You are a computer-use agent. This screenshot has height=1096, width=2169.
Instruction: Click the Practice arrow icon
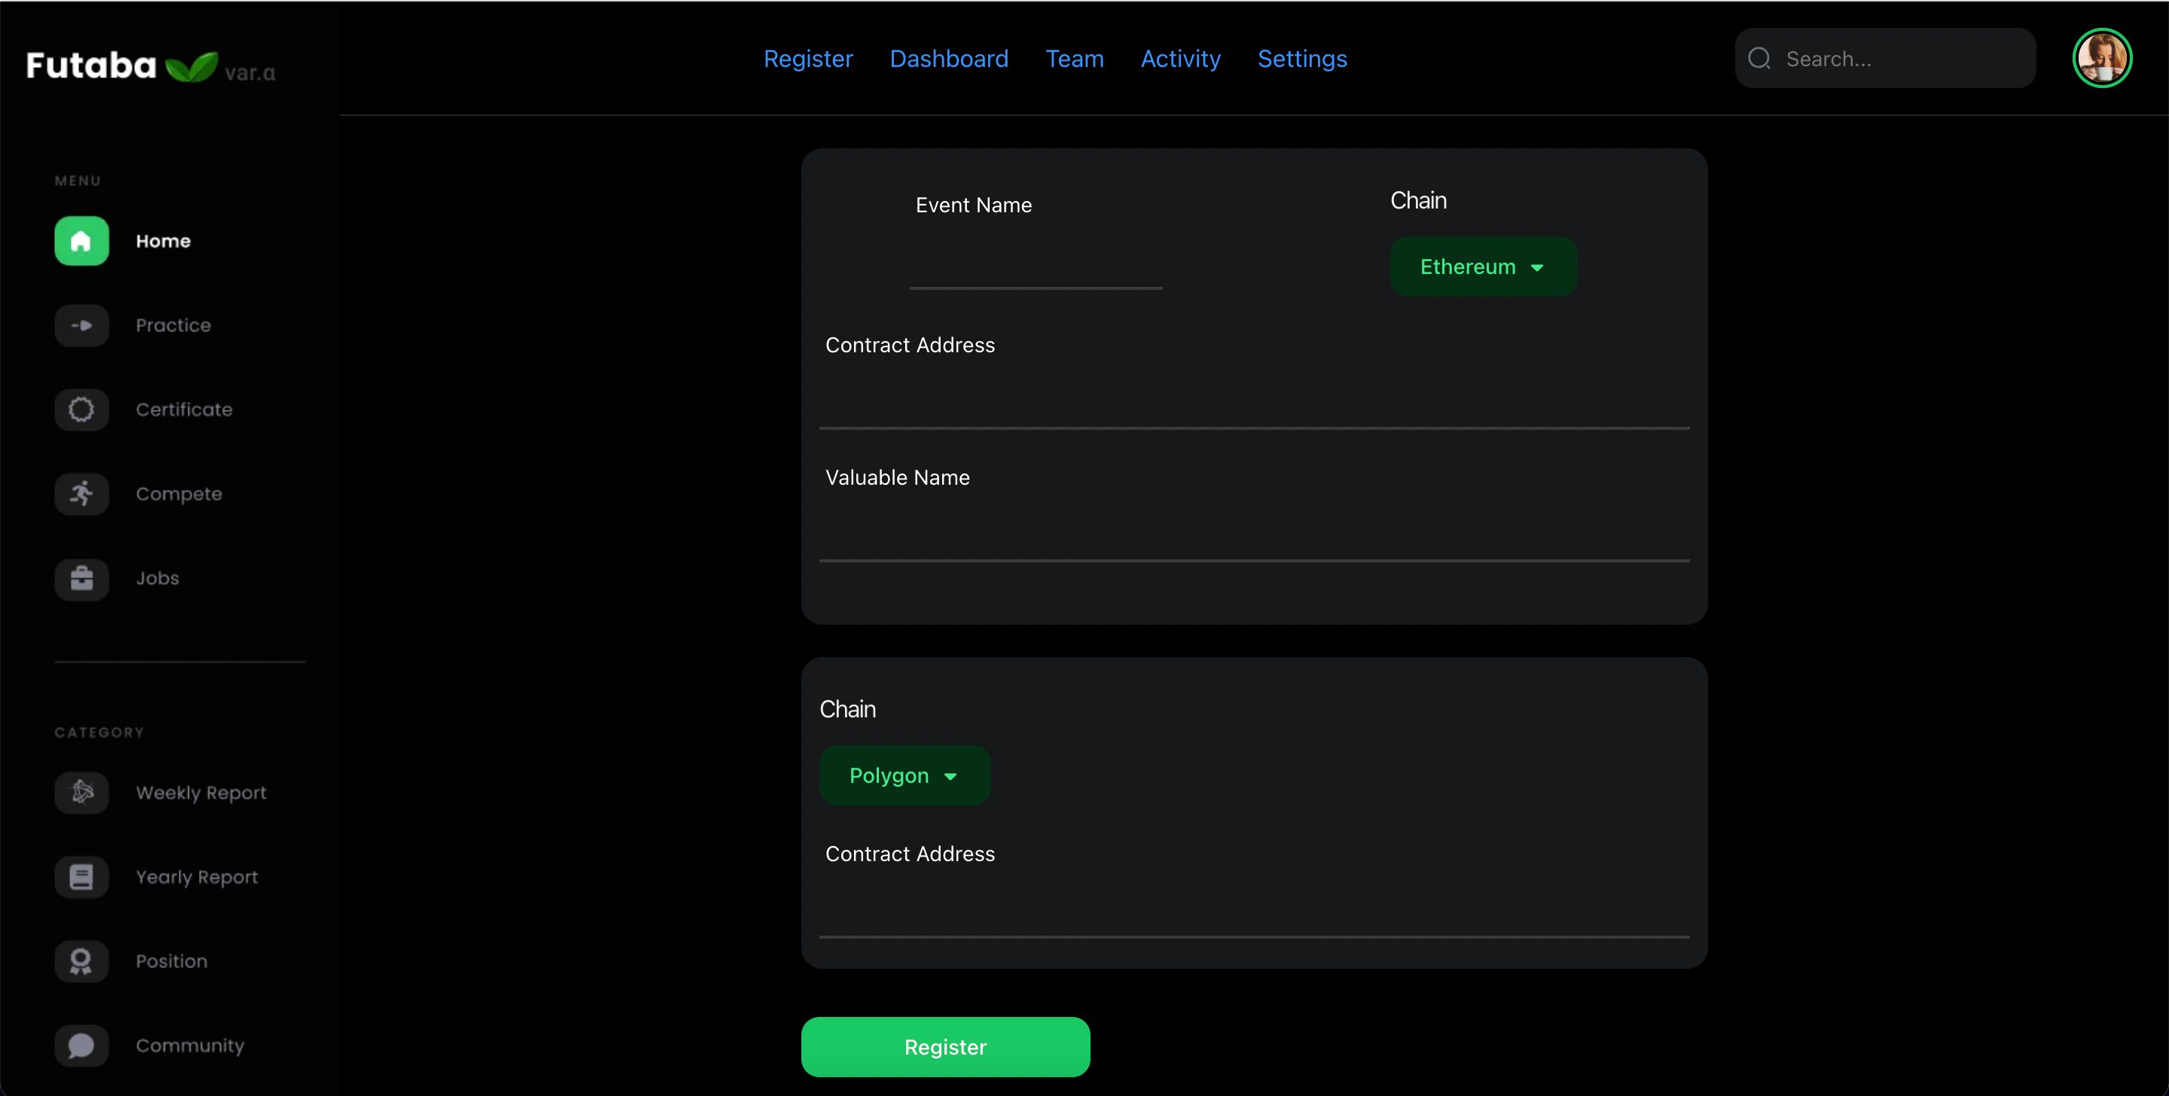(x=81, y=325)
